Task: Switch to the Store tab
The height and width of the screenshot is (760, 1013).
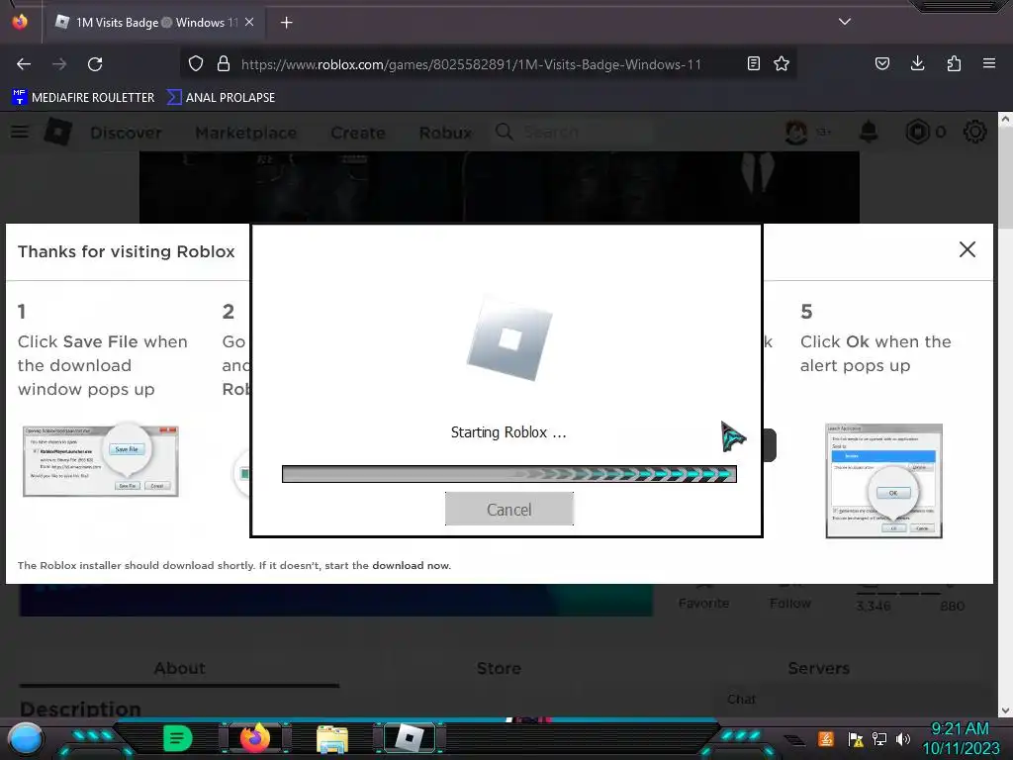Action: (x=499, y=668)
